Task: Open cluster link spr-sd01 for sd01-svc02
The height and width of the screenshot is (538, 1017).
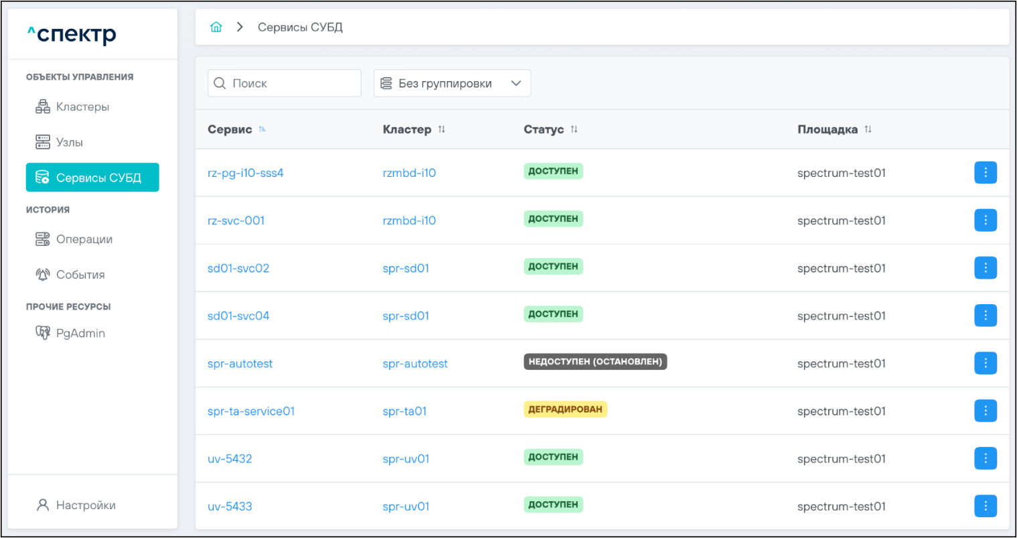Action: tap(405, 269)
